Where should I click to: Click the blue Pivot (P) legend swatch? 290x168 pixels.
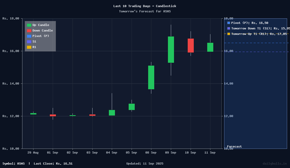pos(29,36)
